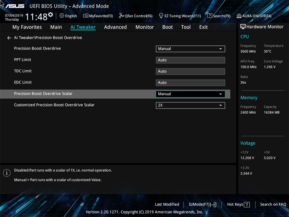Open the Tool tab
The width and height of the screenshot is (289, 217).
pos(186,27)
